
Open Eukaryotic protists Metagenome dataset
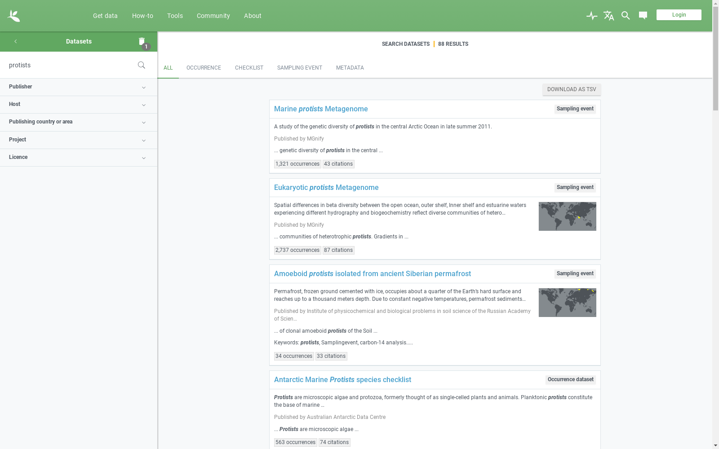click(326, 188)
